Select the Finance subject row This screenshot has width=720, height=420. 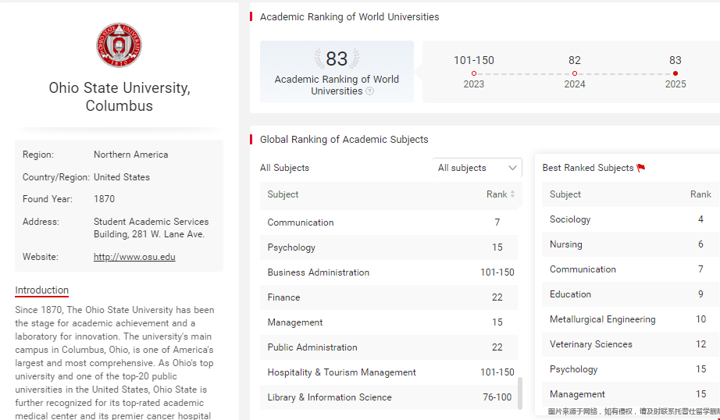pyautogui.click(x=283, y=297)
